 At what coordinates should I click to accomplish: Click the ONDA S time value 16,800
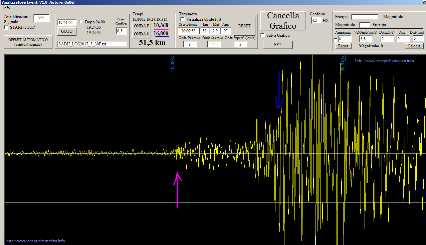click(x=161, y=33)
